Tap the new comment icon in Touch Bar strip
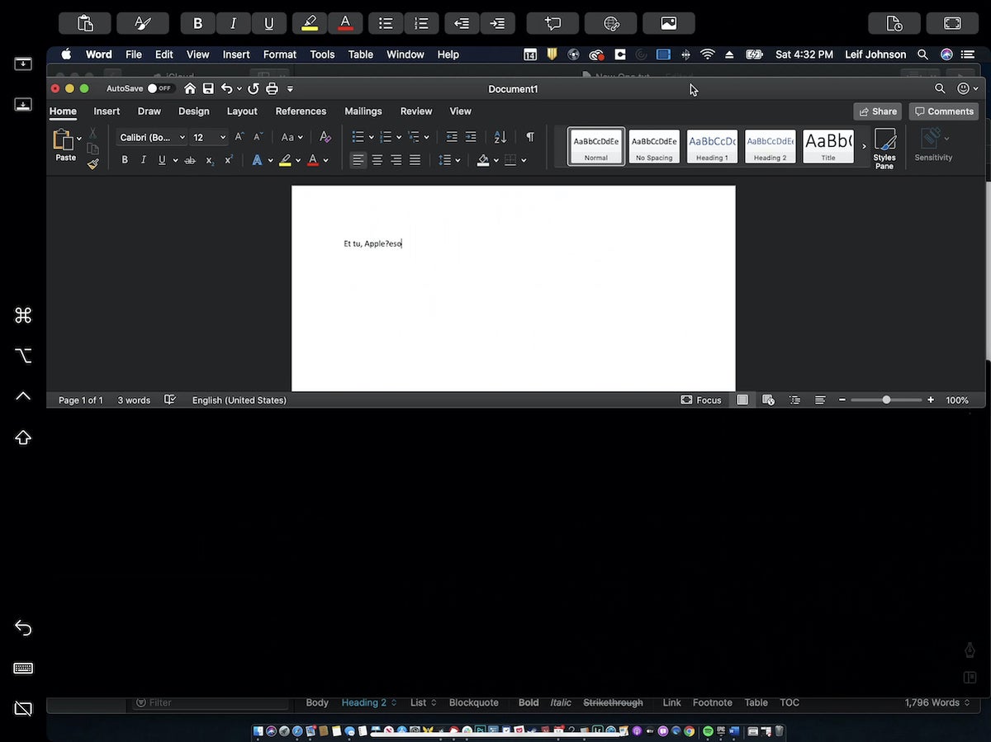This screenshot has width=991, height=742. click(x=552, y=23)
